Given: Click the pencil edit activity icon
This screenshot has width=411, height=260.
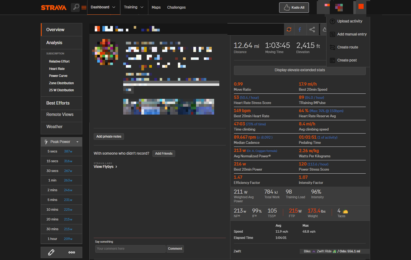Looking at the screenshot, I should point(51,252).
